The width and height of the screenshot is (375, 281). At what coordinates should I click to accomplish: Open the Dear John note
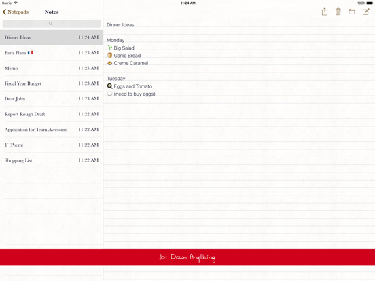(x=52, y=98)
